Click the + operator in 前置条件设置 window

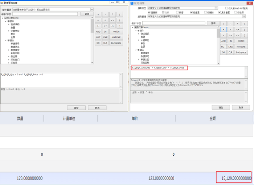[98, 14]
